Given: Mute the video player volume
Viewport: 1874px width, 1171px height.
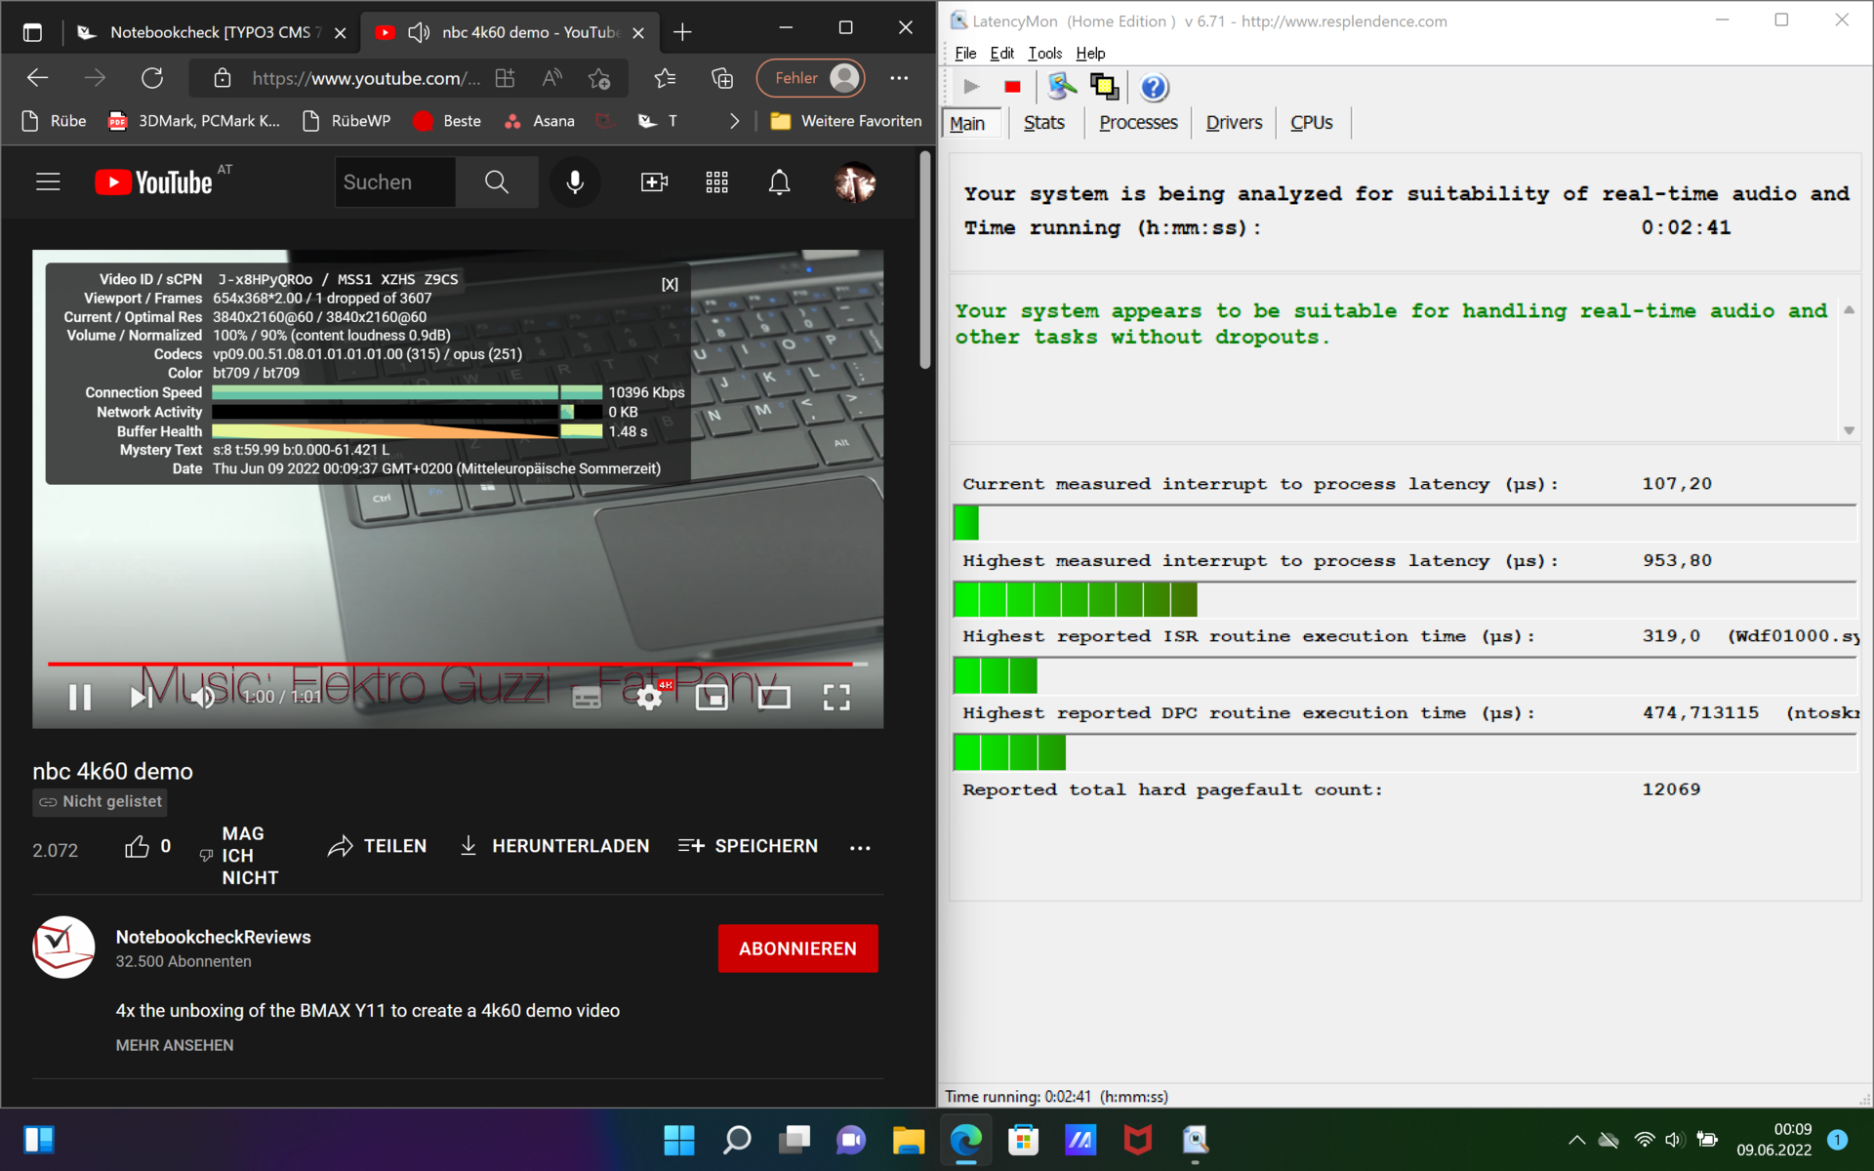Looking at the screenshot, I should (x=203, y=697).
